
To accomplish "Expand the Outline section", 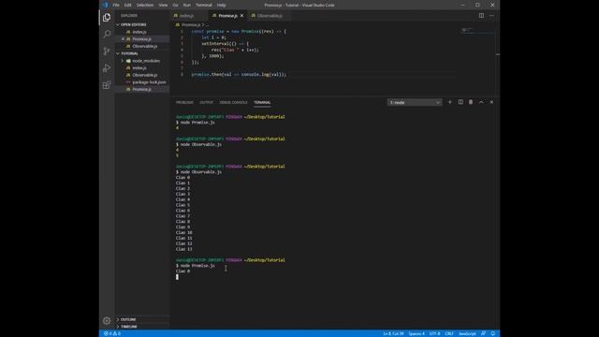I will pyautogui.click(x=142, y=319).
